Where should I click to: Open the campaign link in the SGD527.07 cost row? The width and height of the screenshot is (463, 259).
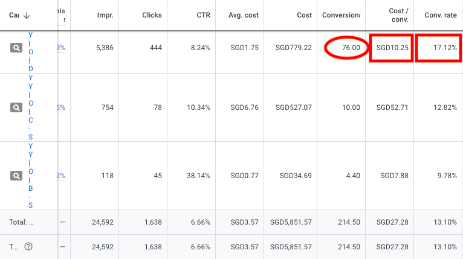(x=31, y=107)
